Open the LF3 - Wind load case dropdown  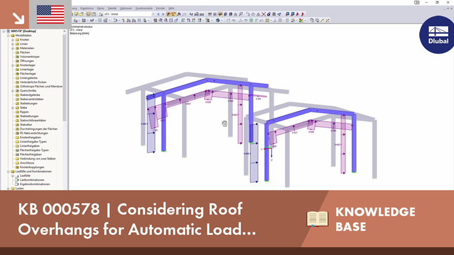click(x=153, y=14)
